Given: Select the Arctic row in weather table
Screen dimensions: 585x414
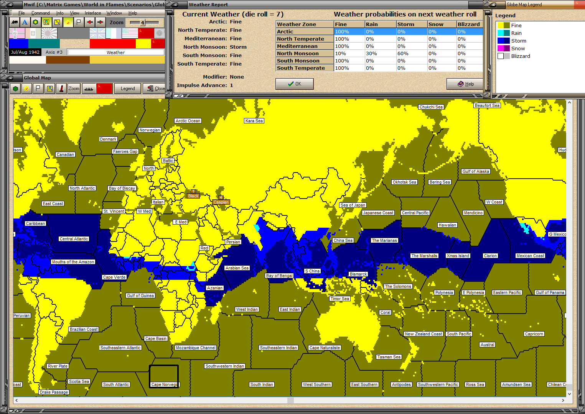Looking at the screenshot, I should coord(379,32).
